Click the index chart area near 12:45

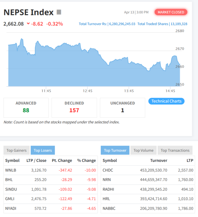(88, 68)
